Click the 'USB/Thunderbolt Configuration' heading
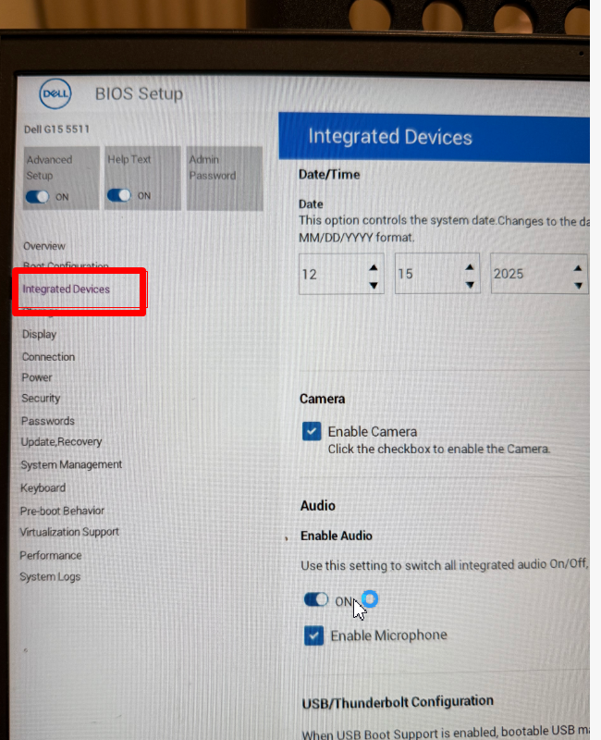The image size is (601, 740). (x=398, y=702)
